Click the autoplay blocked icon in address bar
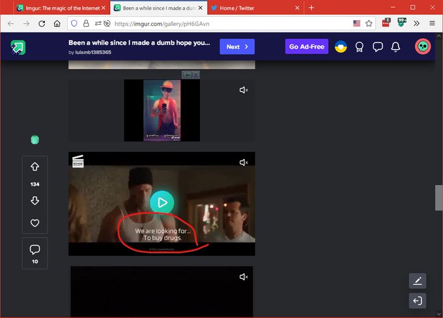 107,23
